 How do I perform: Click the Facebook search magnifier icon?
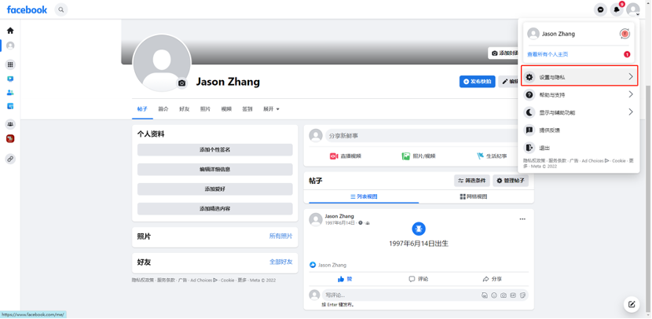pyautogui.click(x=61, y=9)
